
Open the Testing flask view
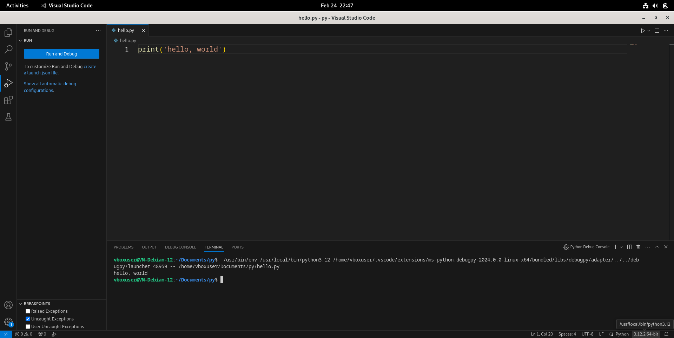[x=8, y=117]
